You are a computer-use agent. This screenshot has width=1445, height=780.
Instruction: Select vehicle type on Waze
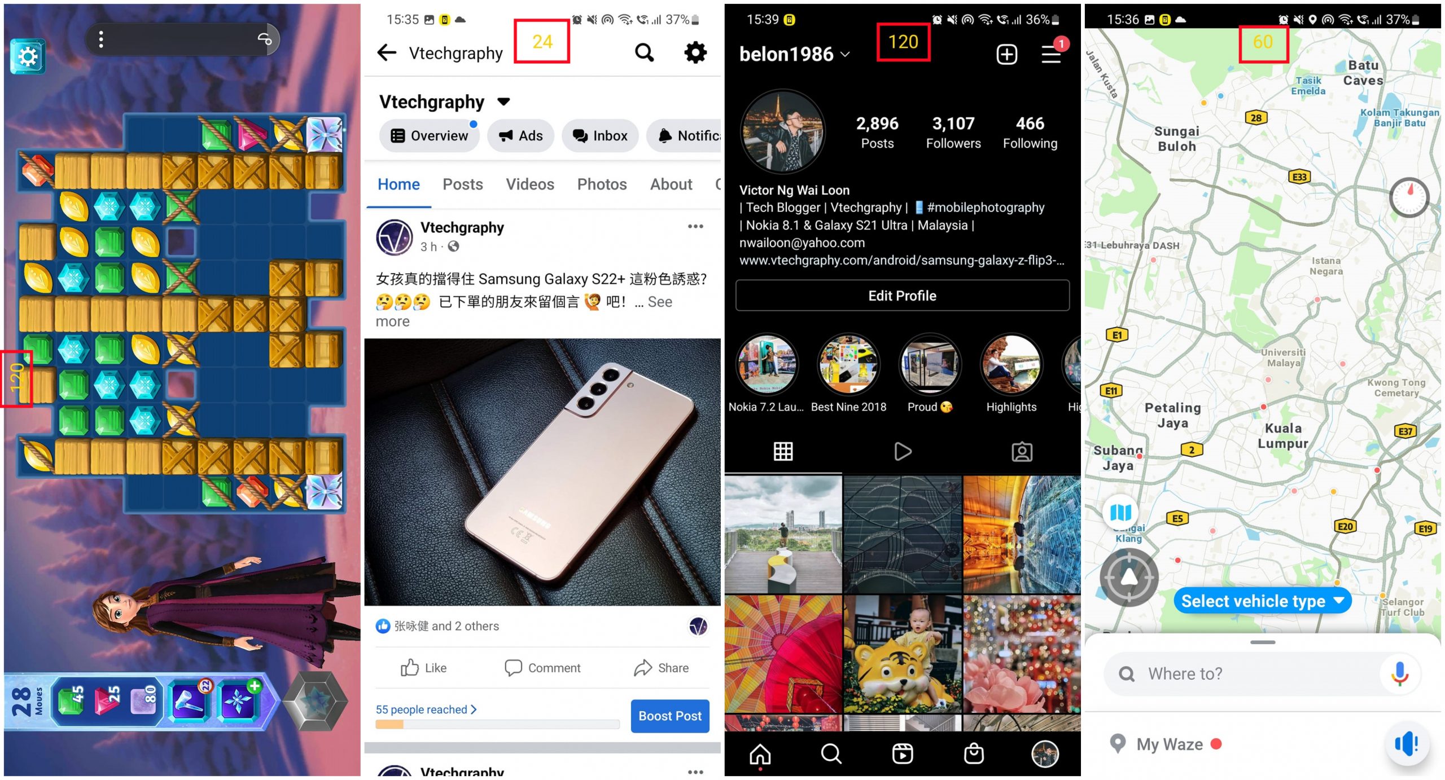click(x=1260, y=601)
